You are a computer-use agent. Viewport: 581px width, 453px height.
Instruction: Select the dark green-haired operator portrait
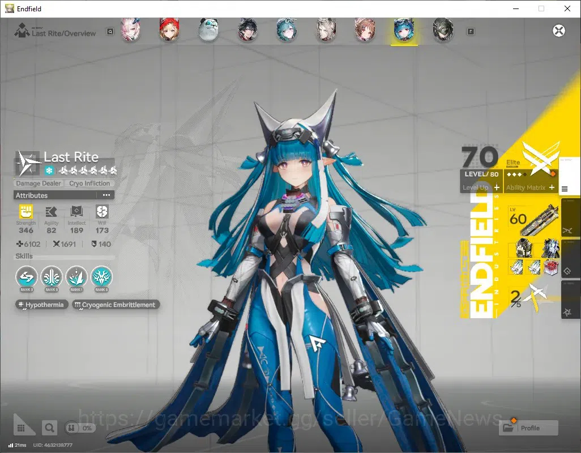click(443, 30)
